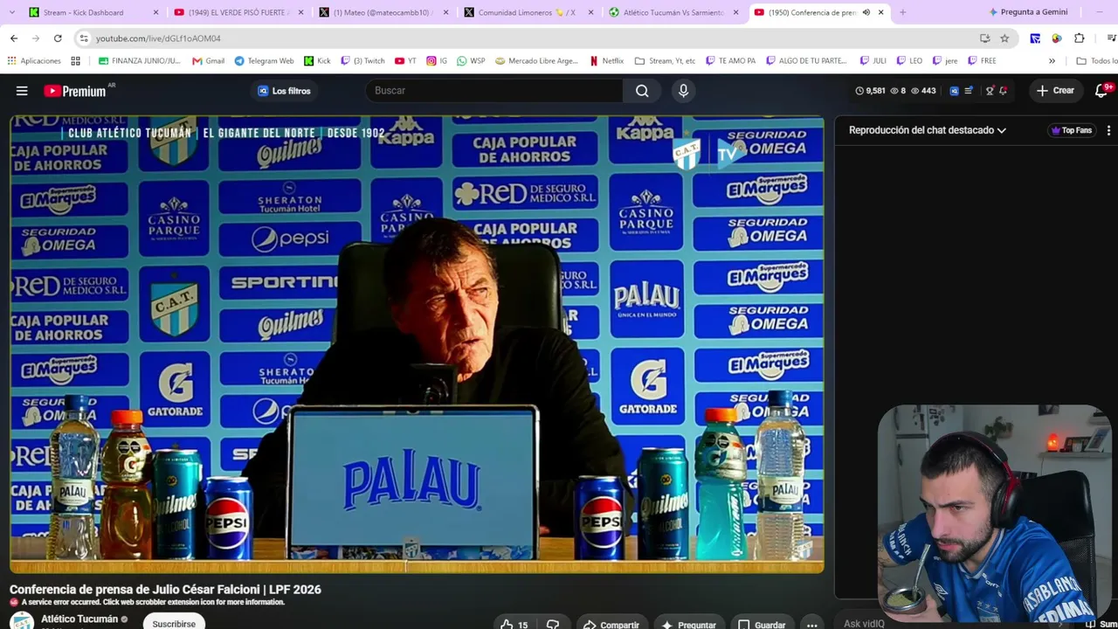Save the video with Guardar
The height and width of the screenshot is (629, 1118).
pyautogui.click(x=762, y=624)
